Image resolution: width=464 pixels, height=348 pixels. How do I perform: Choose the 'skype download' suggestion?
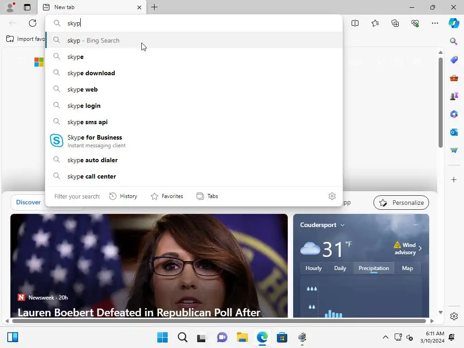(194, 73)
